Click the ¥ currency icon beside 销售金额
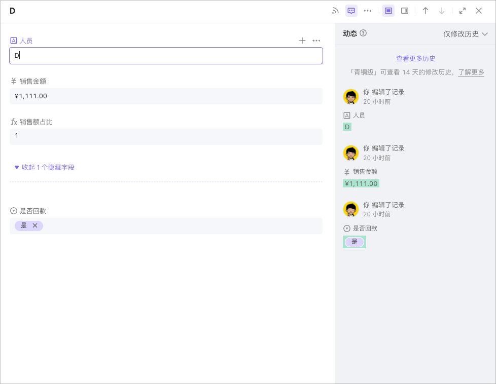 click(13, 81)
